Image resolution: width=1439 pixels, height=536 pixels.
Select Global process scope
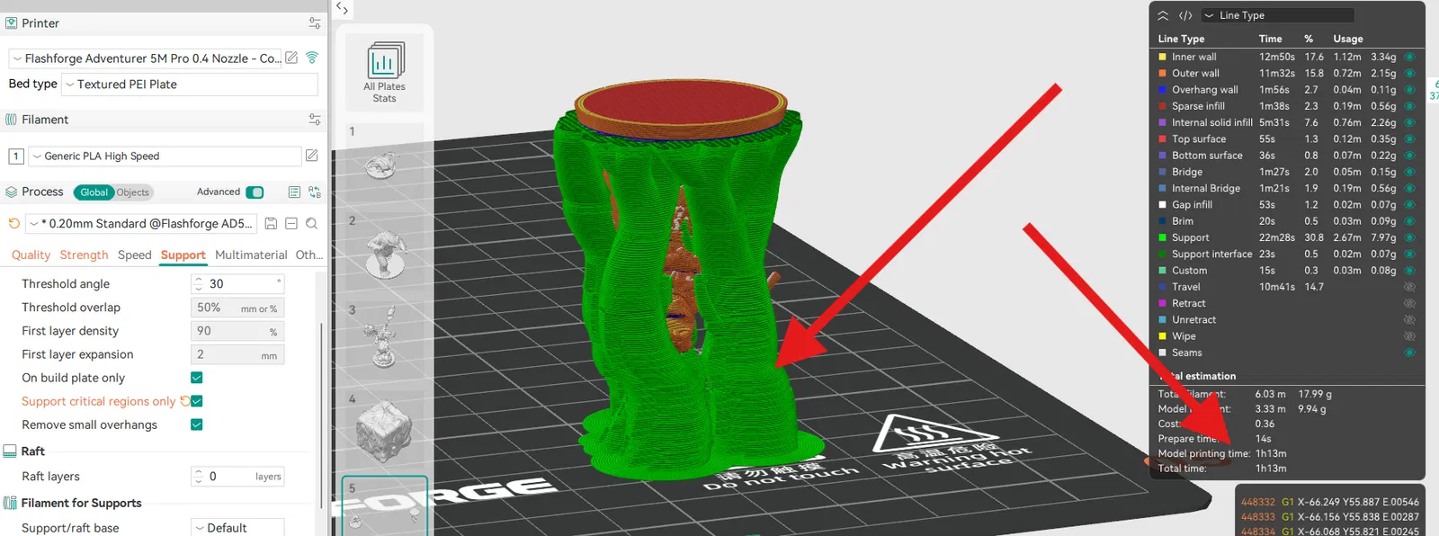[x=94, y=192]
